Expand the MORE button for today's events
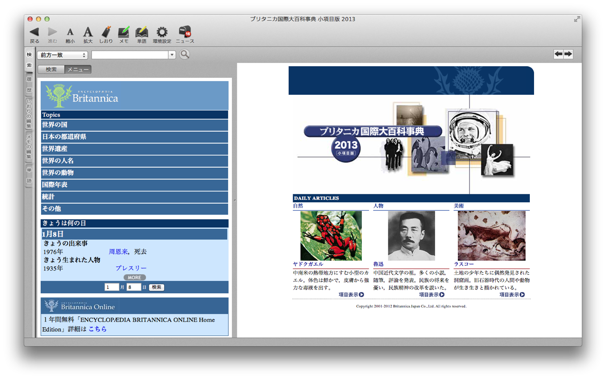The image size is (606, 379). (134, 278)
